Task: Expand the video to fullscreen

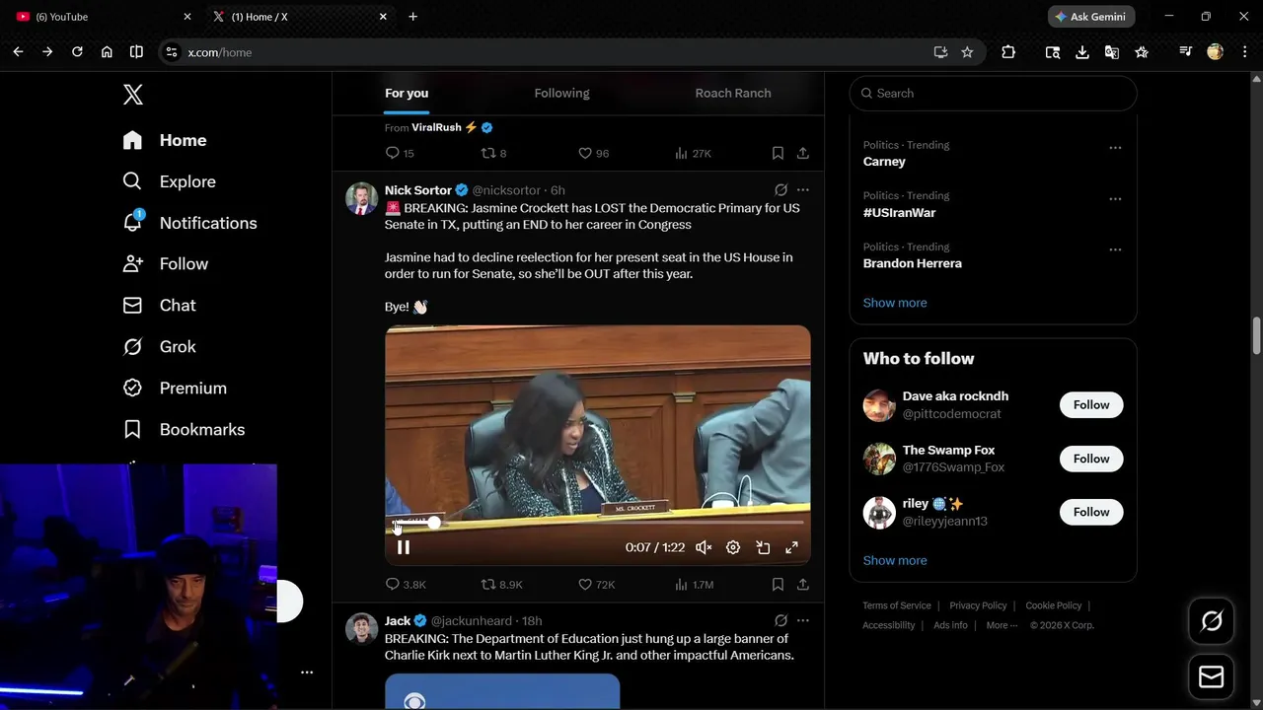Action: point(791,547)
